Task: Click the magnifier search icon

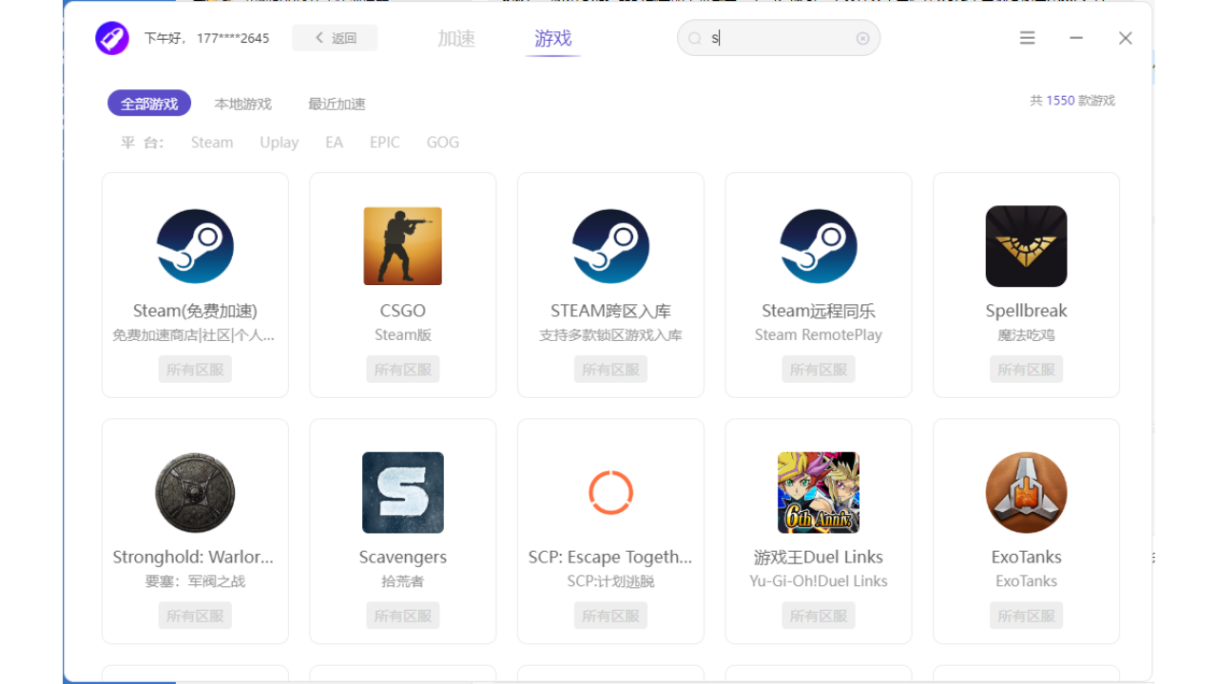Action: click(695, 39)
